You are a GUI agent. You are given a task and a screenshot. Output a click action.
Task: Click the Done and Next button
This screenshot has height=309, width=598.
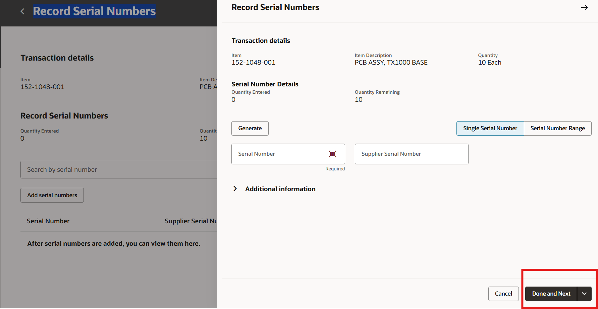tap(551, 294)
